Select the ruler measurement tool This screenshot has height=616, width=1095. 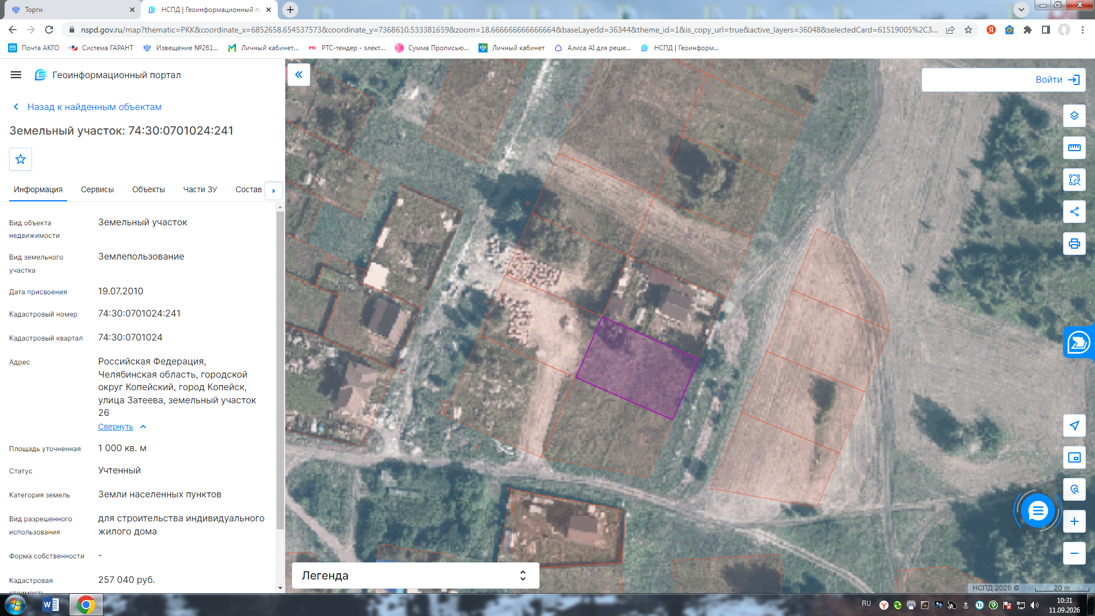tap(1074, 148)
